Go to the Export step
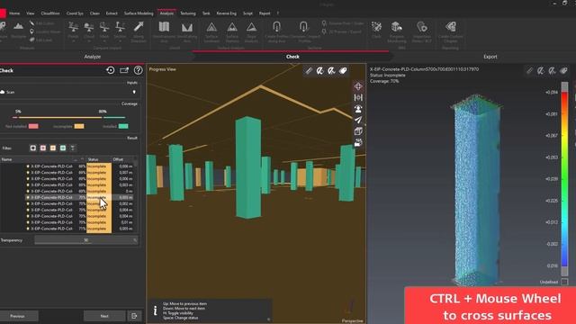Screen dimensions: 576x324 490,57
